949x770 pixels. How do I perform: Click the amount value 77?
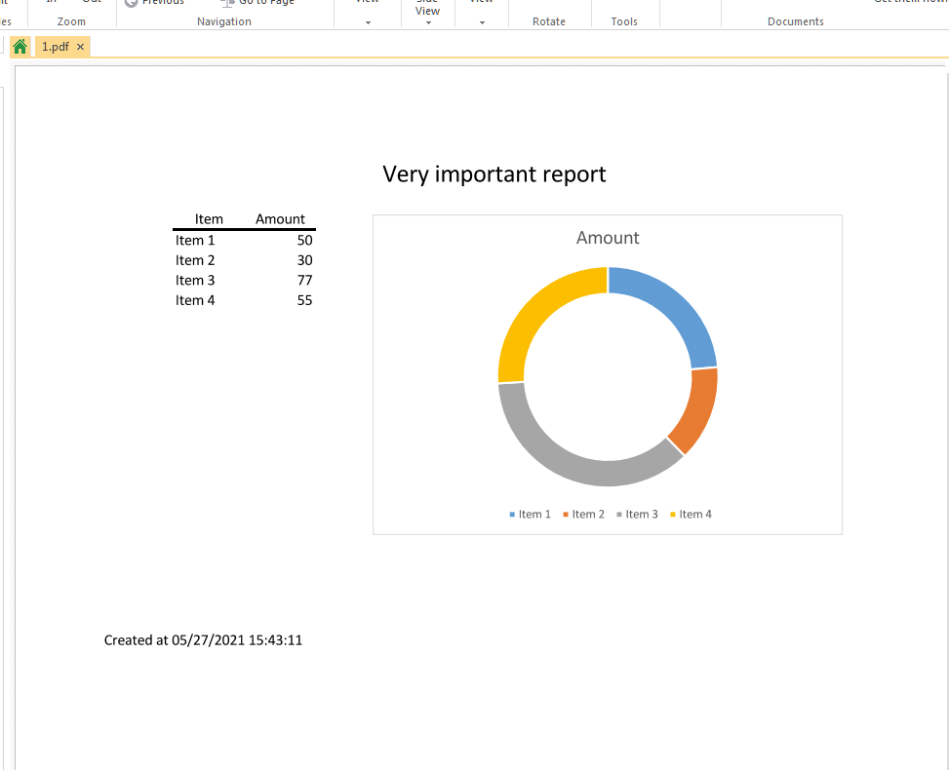[304, 280]
